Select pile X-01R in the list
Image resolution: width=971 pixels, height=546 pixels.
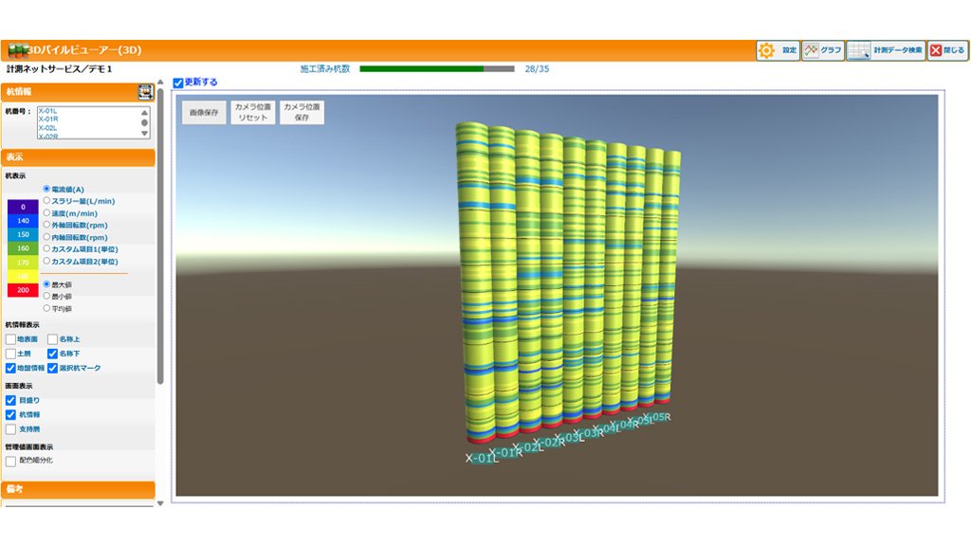pyautogui.click(x=48, y=118)
